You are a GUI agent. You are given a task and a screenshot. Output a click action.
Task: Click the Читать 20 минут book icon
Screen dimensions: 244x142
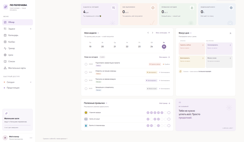[x=86, y=119]
